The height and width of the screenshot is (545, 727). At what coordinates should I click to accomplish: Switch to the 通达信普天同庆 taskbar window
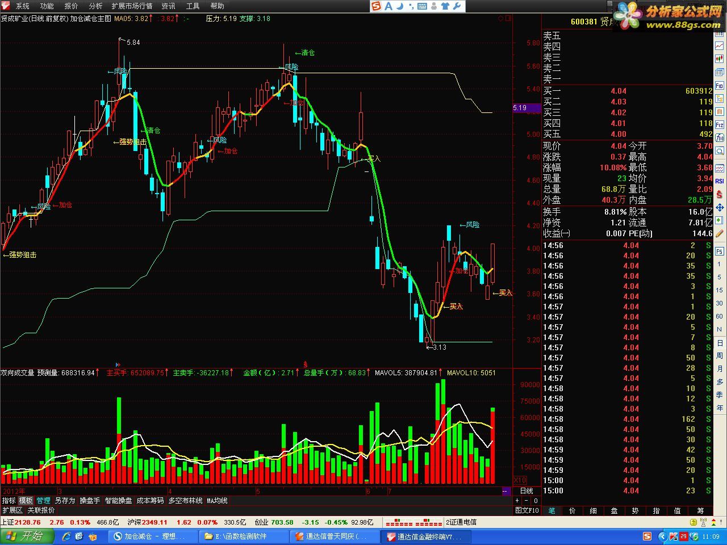(x=335, y=536)
